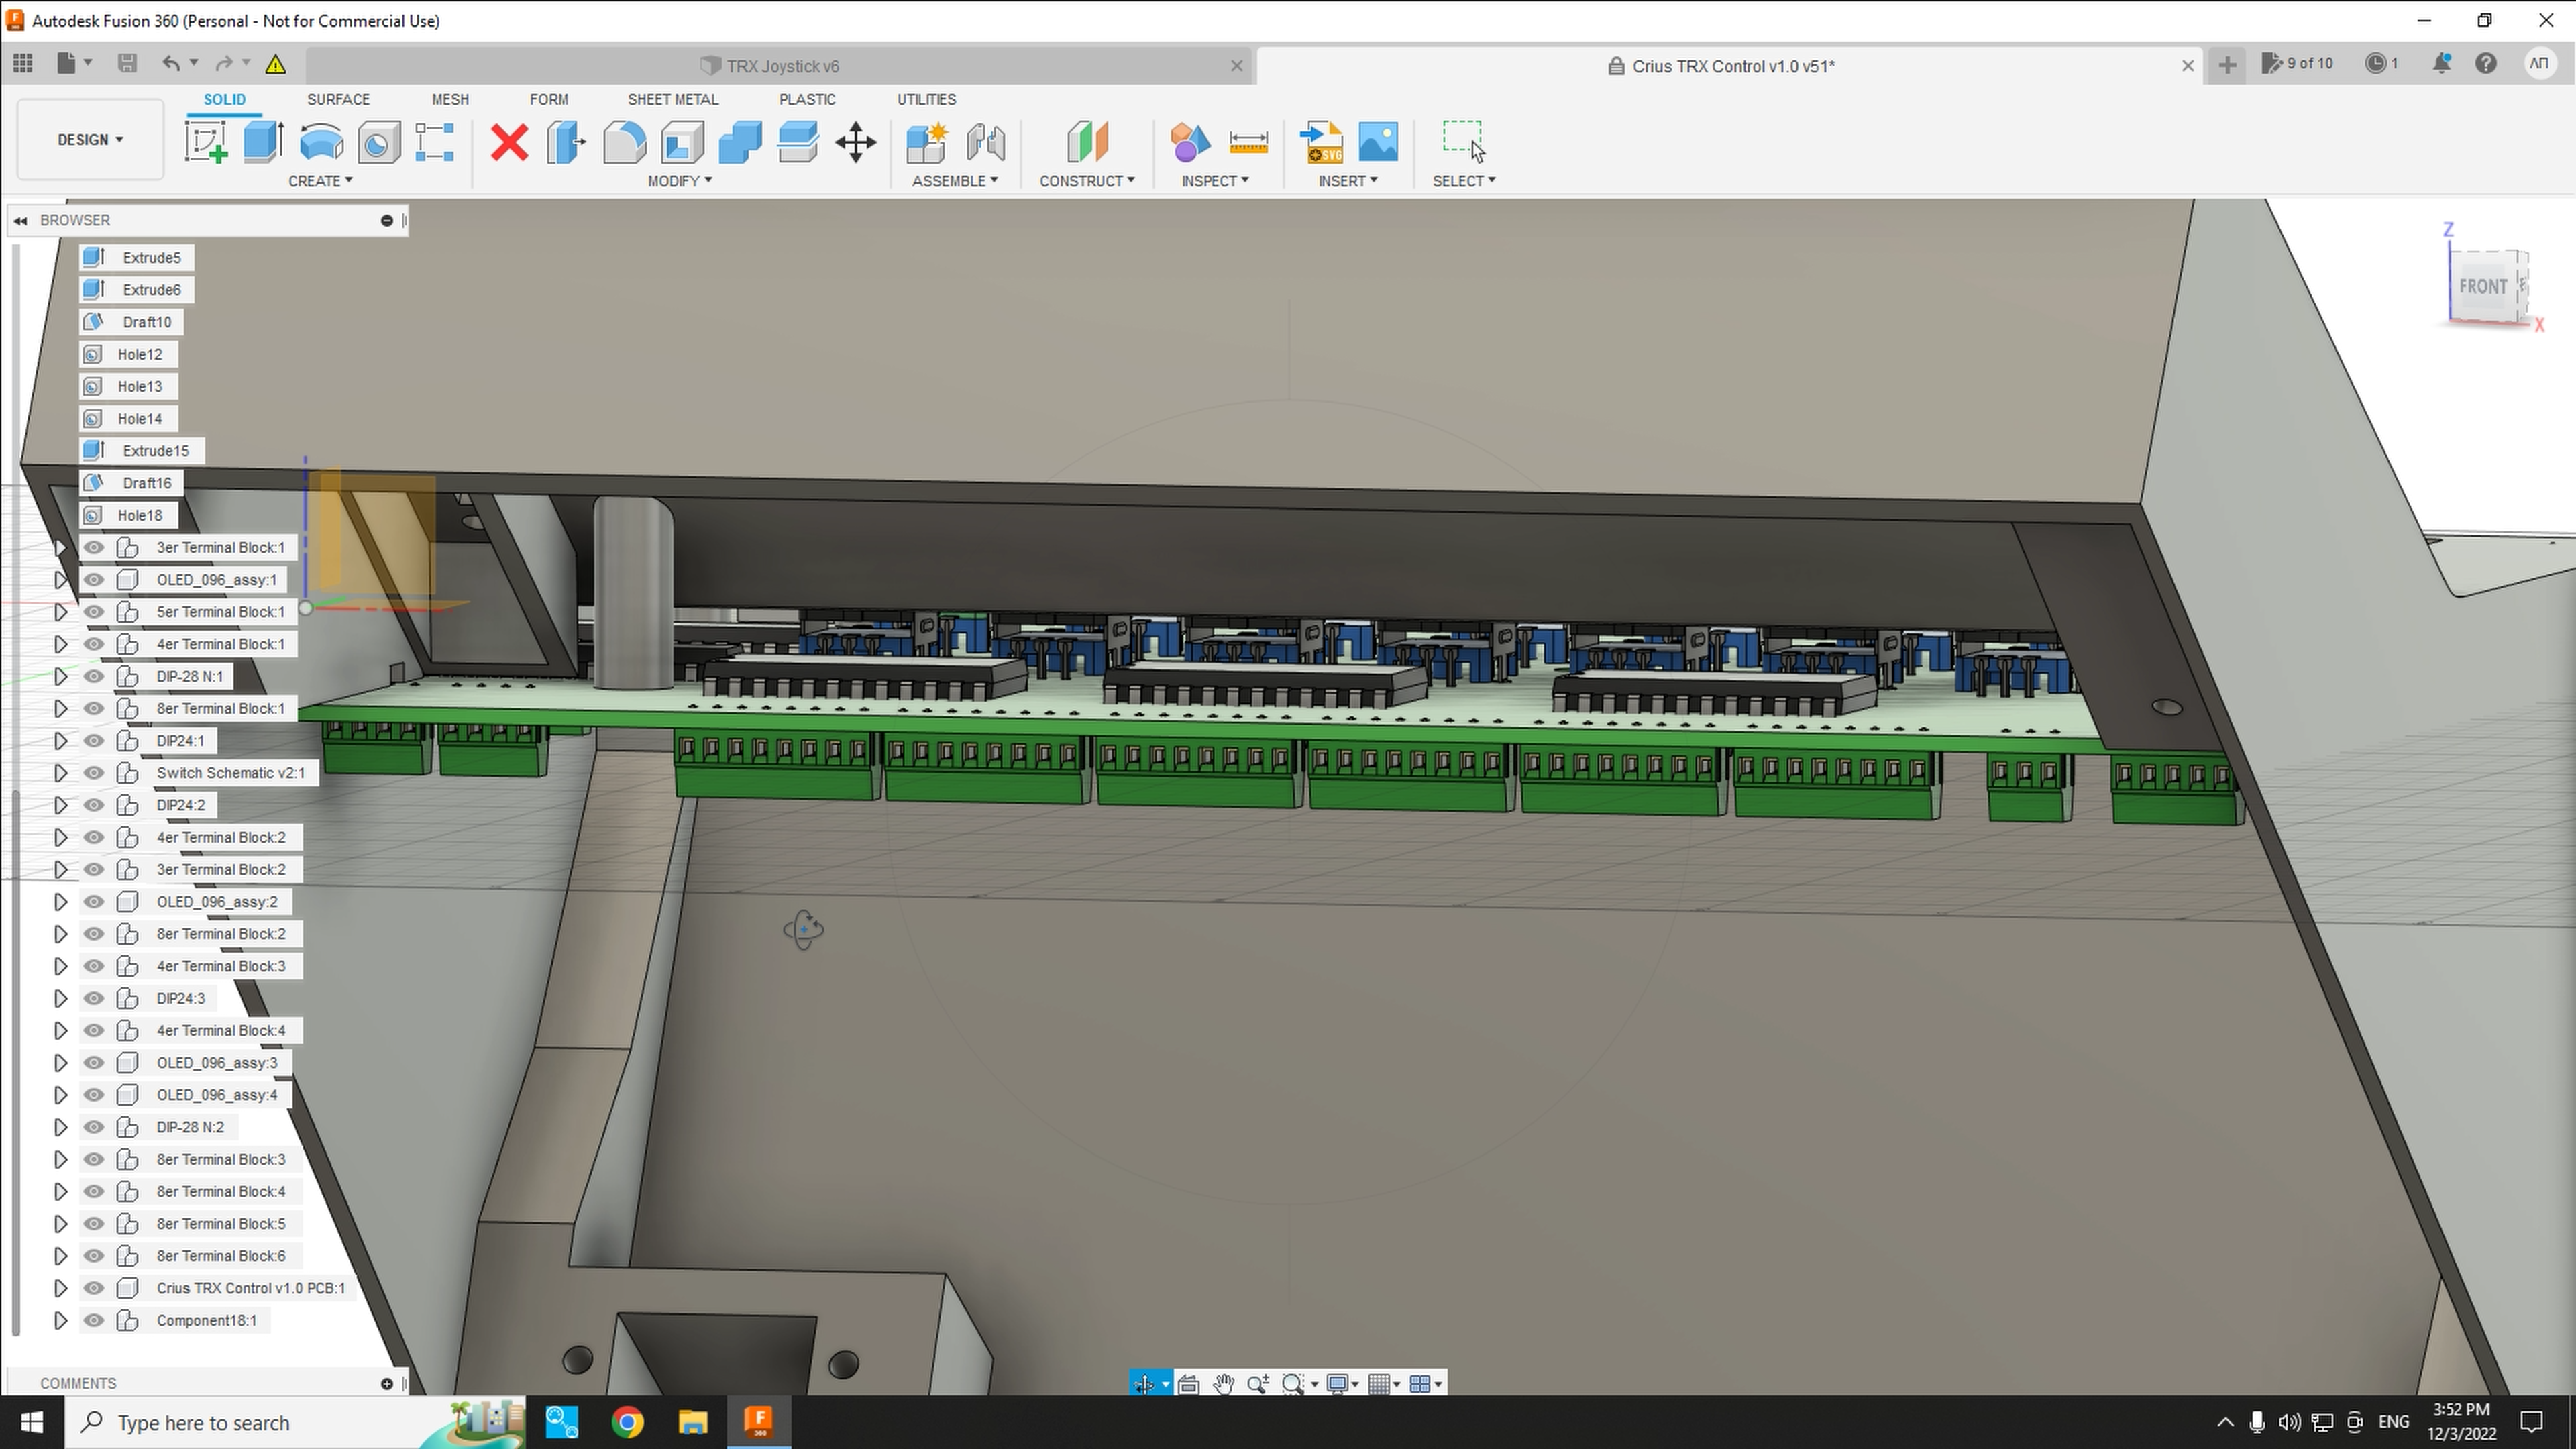Hide the DIP-28 N:1 component
2576x1449 pixels.
94,676
